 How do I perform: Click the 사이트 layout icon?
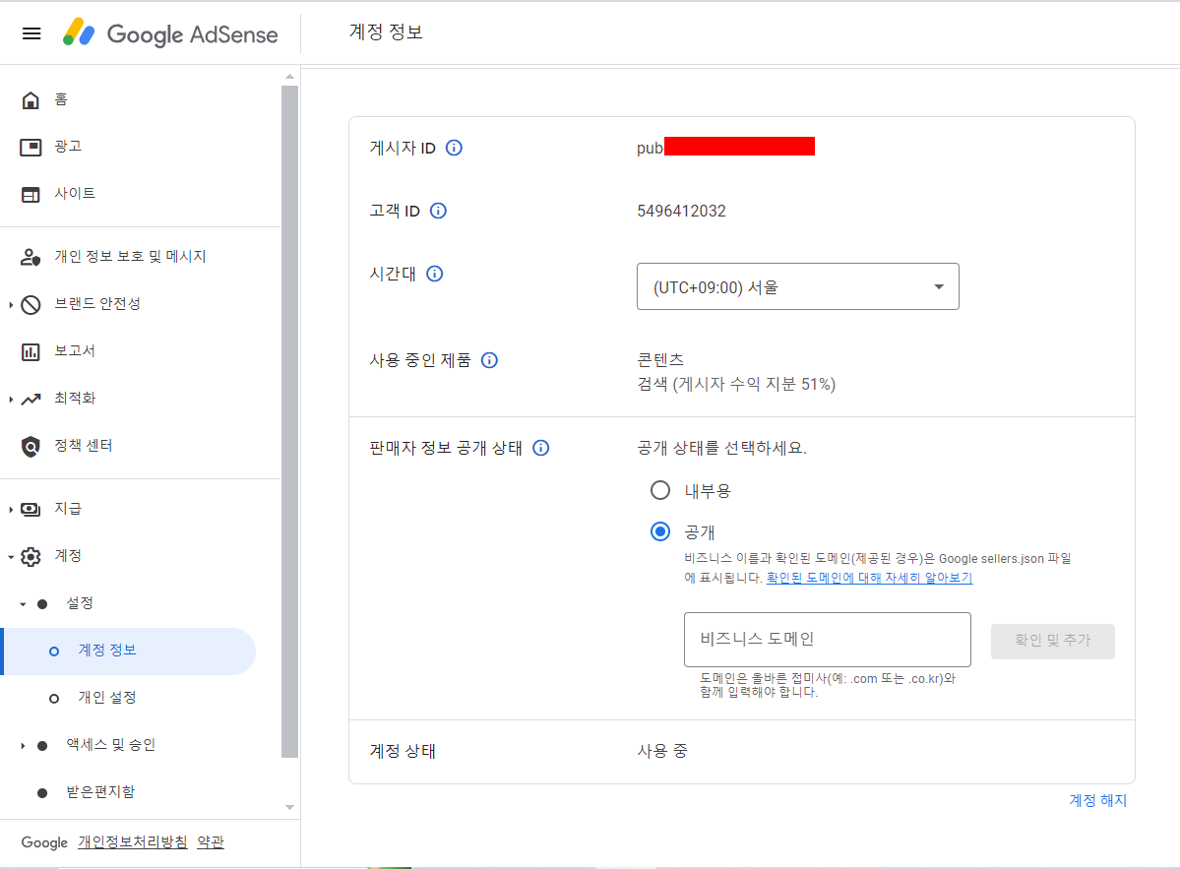pyautogui.click(x=31, y=194)
